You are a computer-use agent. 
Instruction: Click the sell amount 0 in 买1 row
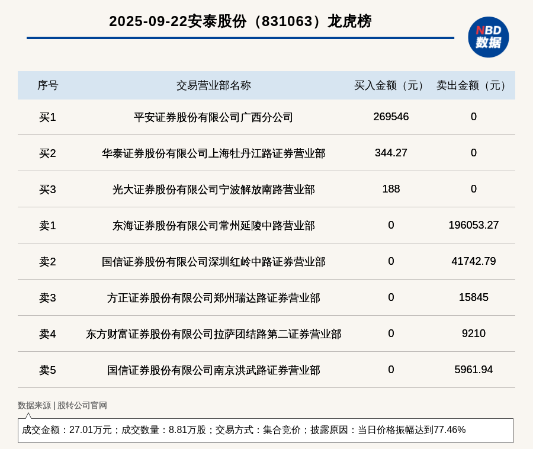pos(474,117)
